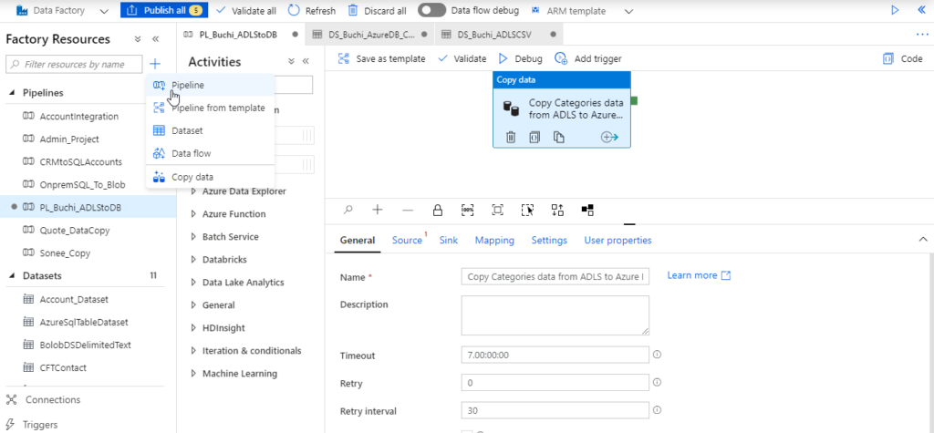Viewport: 934px width, 433px height.
Task: Click the add output arrow icon on activity
Action: coord(610,137)
